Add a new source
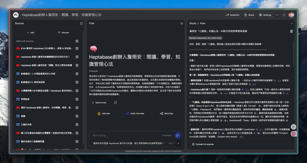 [x=31, y=32]
